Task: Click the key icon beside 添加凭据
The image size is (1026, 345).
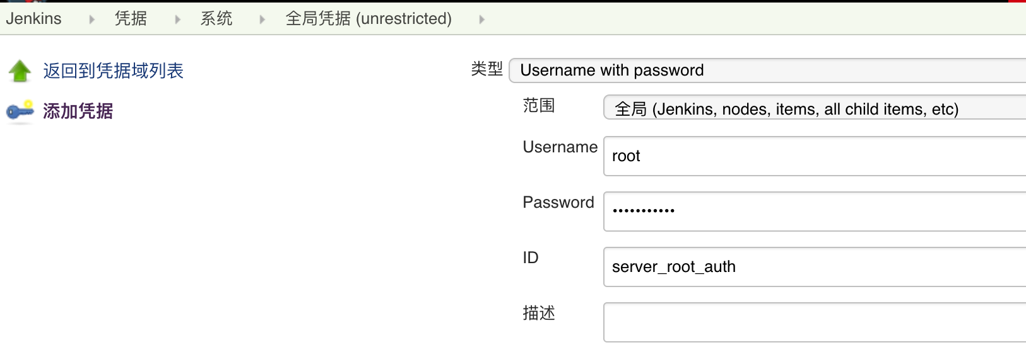Action: [x=20, y=111]
